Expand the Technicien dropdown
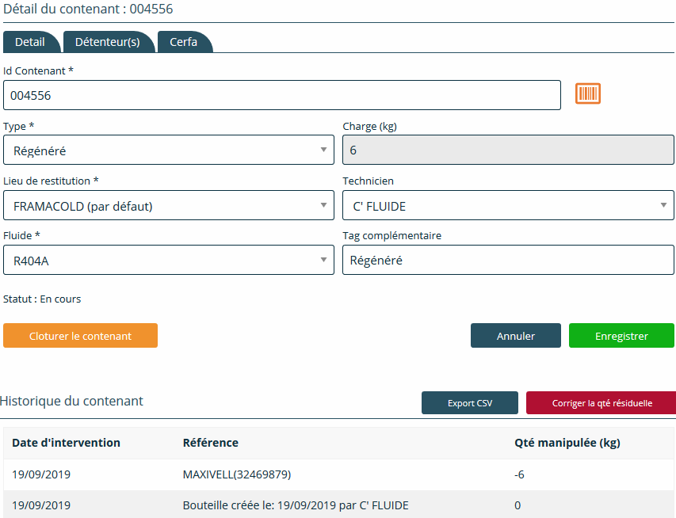The height and width of the screenshot is (518, 676). pos(507,205)
